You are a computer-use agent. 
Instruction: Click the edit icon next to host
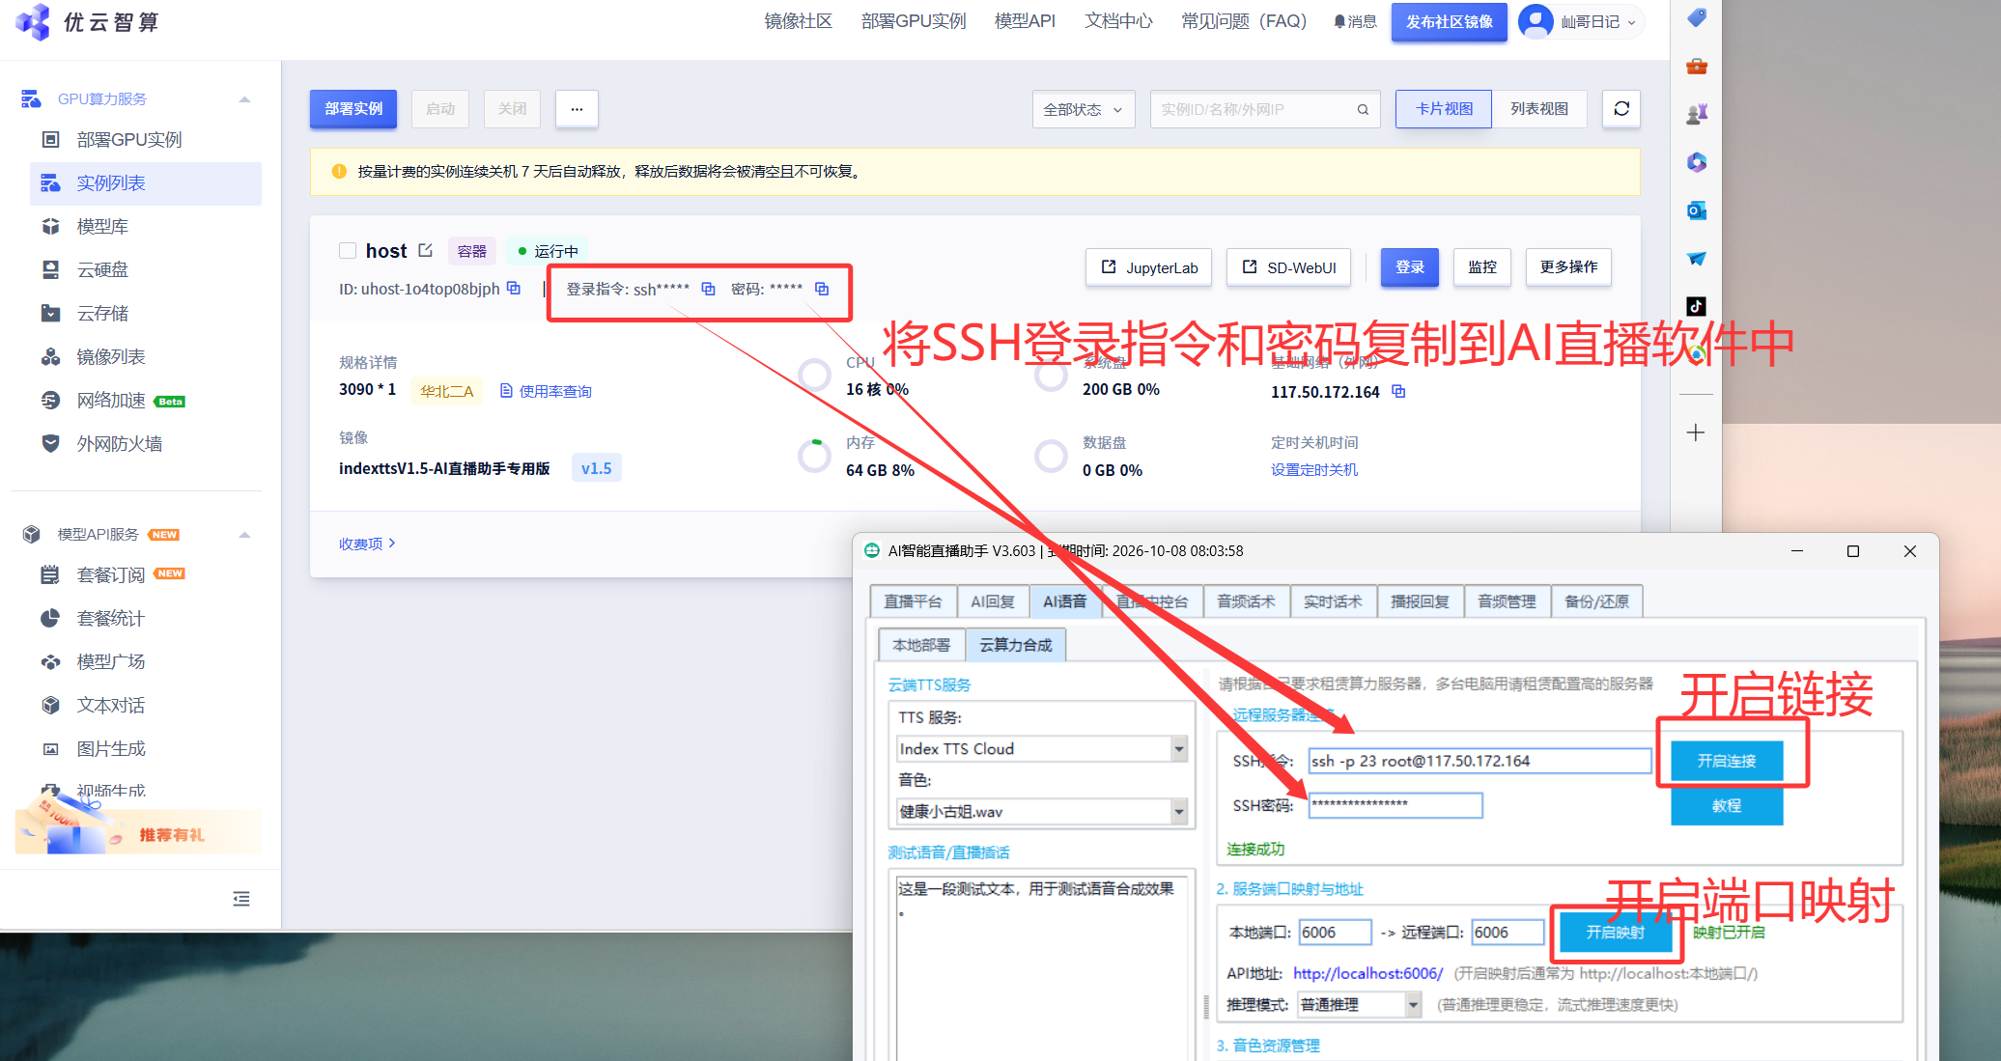(426, 250)
